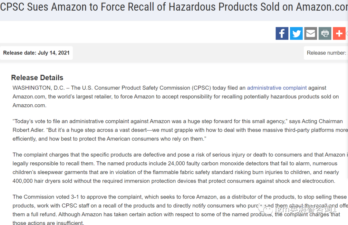Click the Release date label
348x225 pixels.
pyautogui.click(x=19, y=53)
